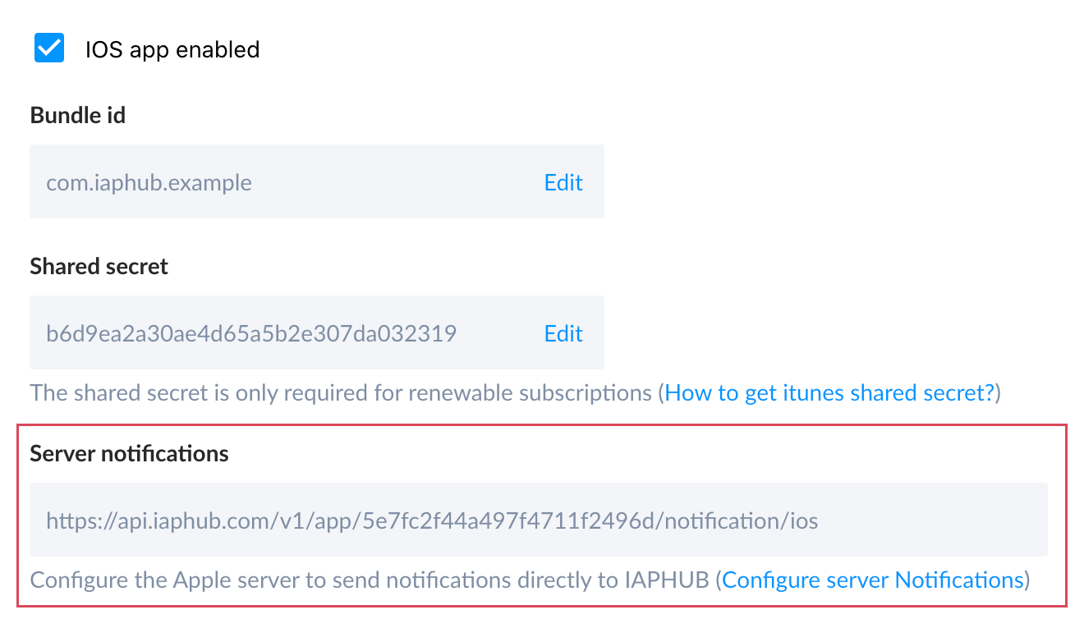Click the "IOS app enabled" label text
This screenshot has height=619, width=1084.
pos(172,50)
